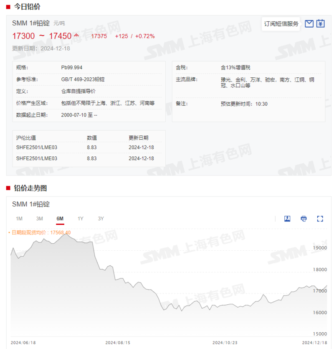The image size is (334, 349).
Task: Click the chart x-axis date 2024/06/18
Action: (x=23, y=343)
